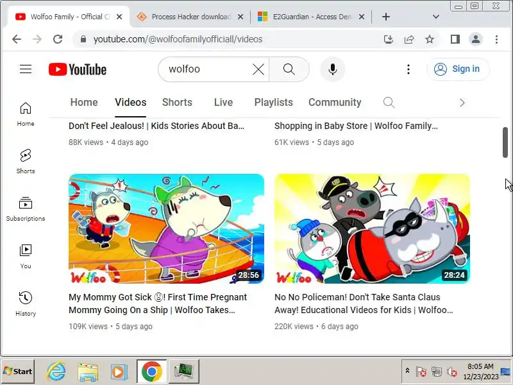This screenshot has height=385, width=513.
Task: Open the Action Center flag icon
Action: tap(421, 372)
